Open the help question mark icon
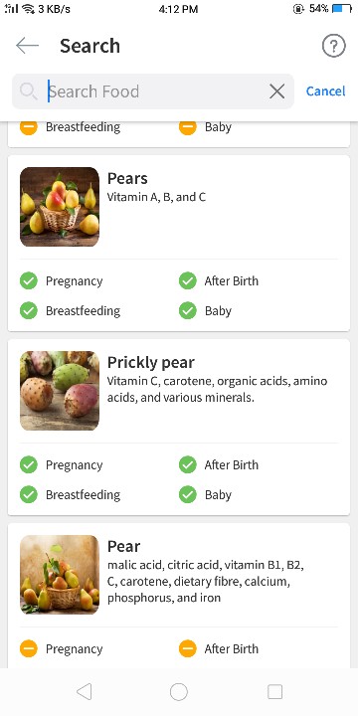 (x=334, y=46)
